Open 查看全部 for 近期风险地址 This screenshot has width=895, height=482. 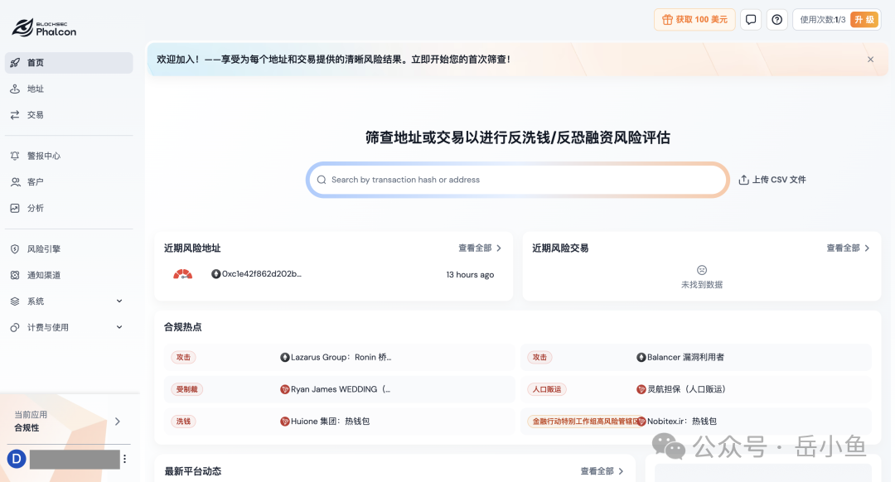[x=477, y=248]
